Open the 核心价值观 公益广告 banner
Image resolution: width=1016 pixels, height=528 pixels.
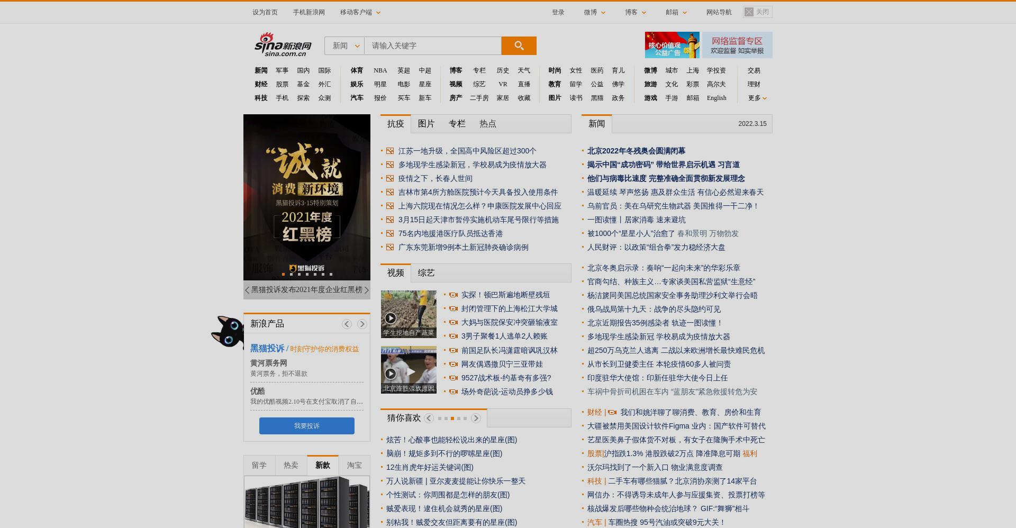[672, 45]
